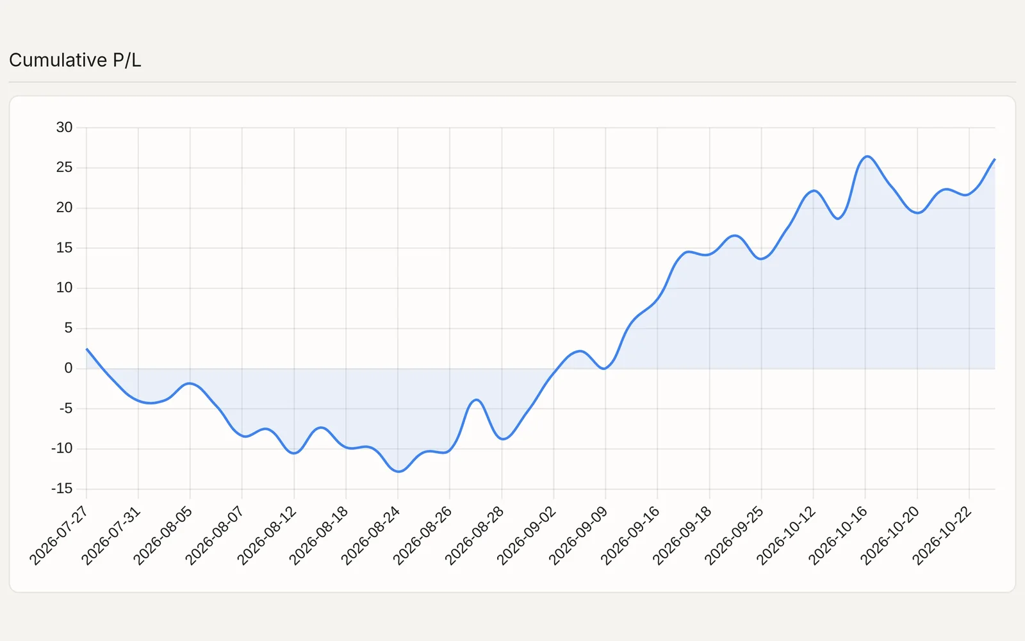Screen dimensions: 1025x641
Task: Click the 2026-10-20 x-axis date label
Action: click(x=889, y=536)
